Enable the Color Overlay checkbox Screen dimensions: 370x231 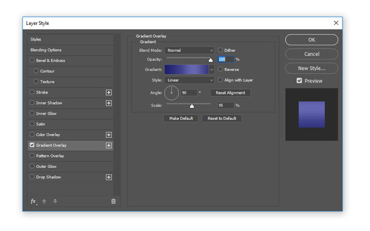click(32, 134)
